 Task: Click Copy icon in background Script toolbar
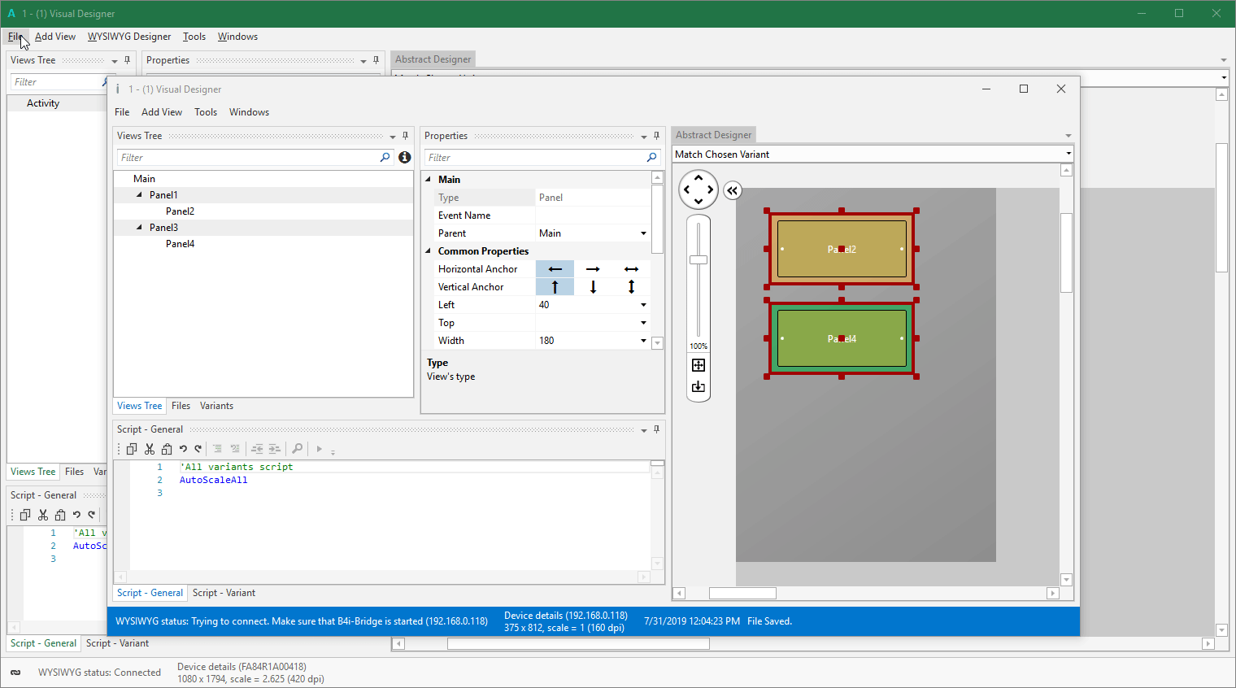coord(25,515)
